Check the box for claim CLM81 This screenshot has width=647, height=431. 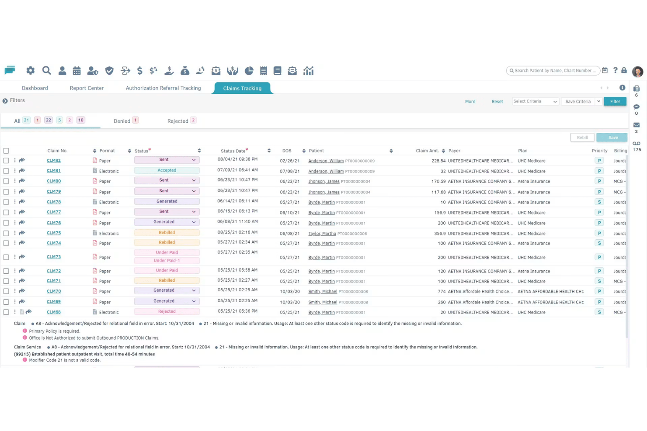click(6, 171)
